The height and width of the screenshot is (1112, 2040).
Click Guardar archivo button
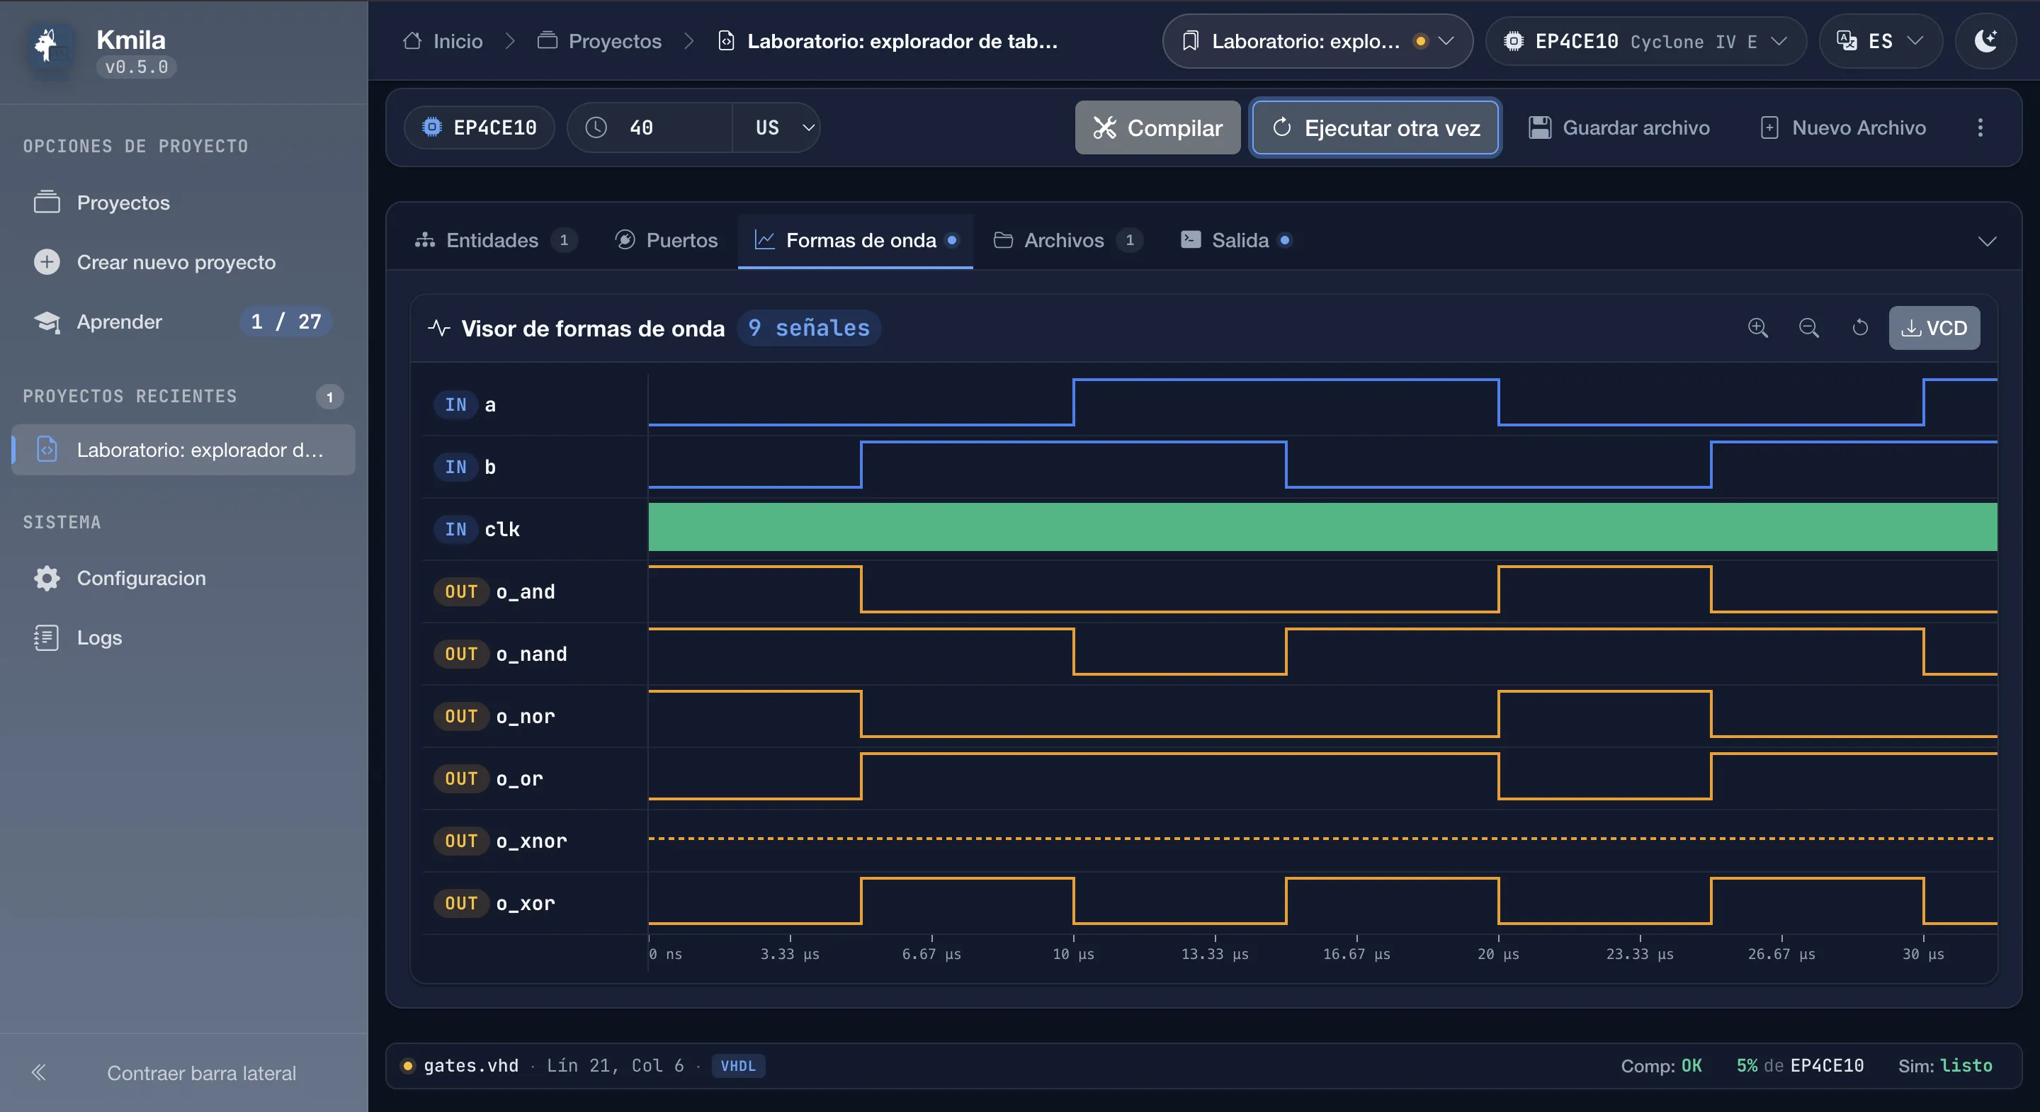pyautogui.click(x=1619, y=127)
